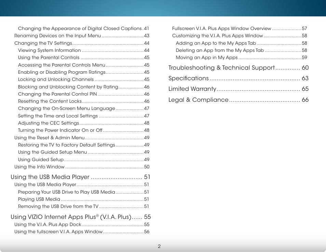
Task: Go to 'Playing USB Media' entry
Action: click(83, 199)
